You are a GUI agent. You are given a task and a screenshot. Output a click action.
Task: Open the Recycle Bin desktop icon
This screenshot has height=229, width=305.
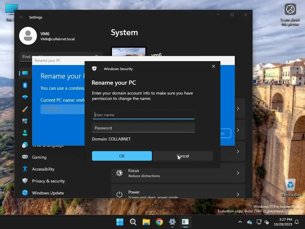(x=290, y=188)
